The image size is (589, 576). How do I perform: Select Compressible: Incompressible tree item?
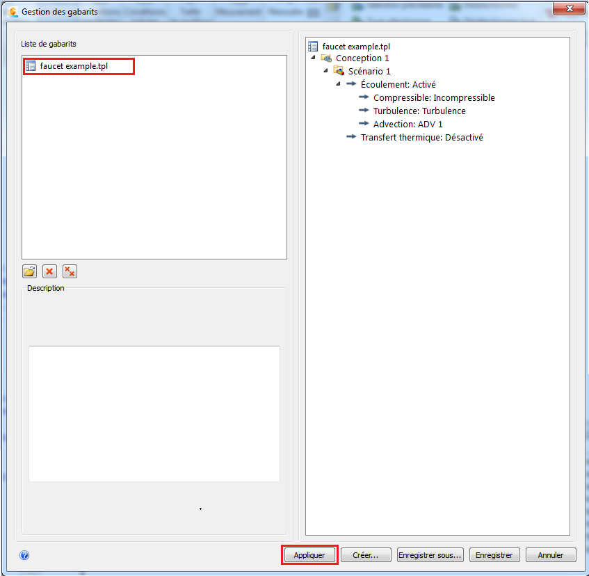pos(434,97)
